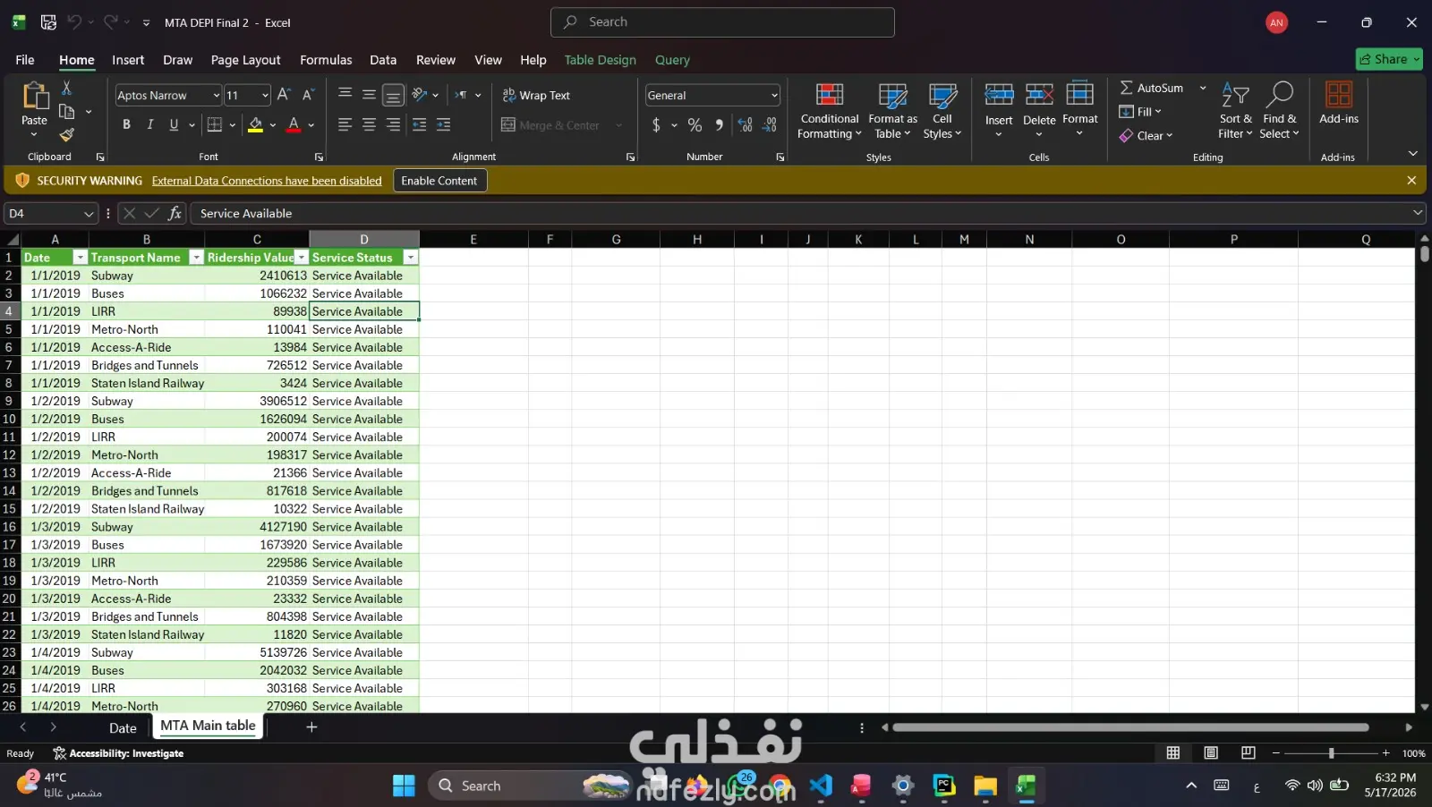Switch to the Insert ribbon tab
The width and height of the screenshot is (1432, 807).
[128, 60]
